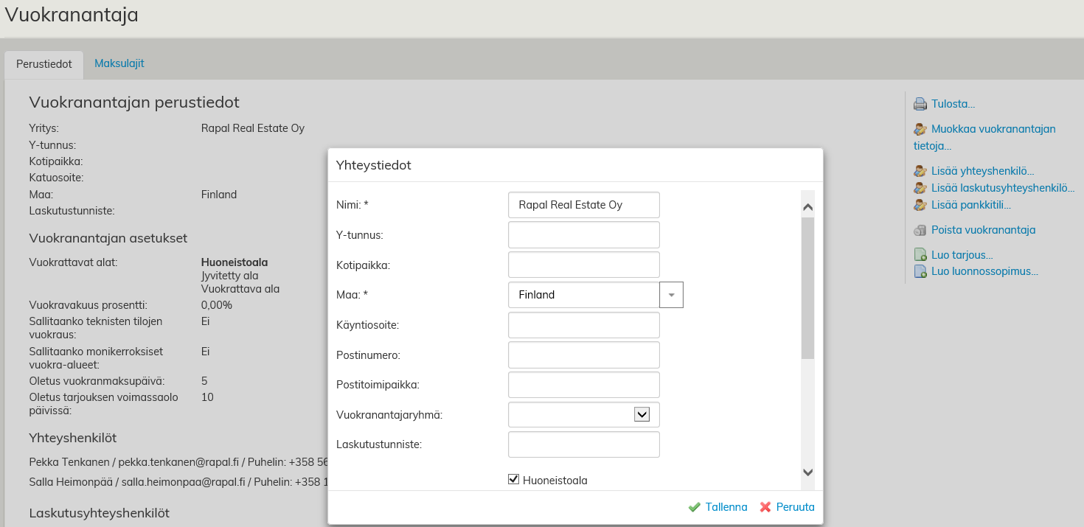Screen dimensions: 1084x527
Task: Click the Nimi field containing Rapal Real Estate Oy
Action: [583, 205]
